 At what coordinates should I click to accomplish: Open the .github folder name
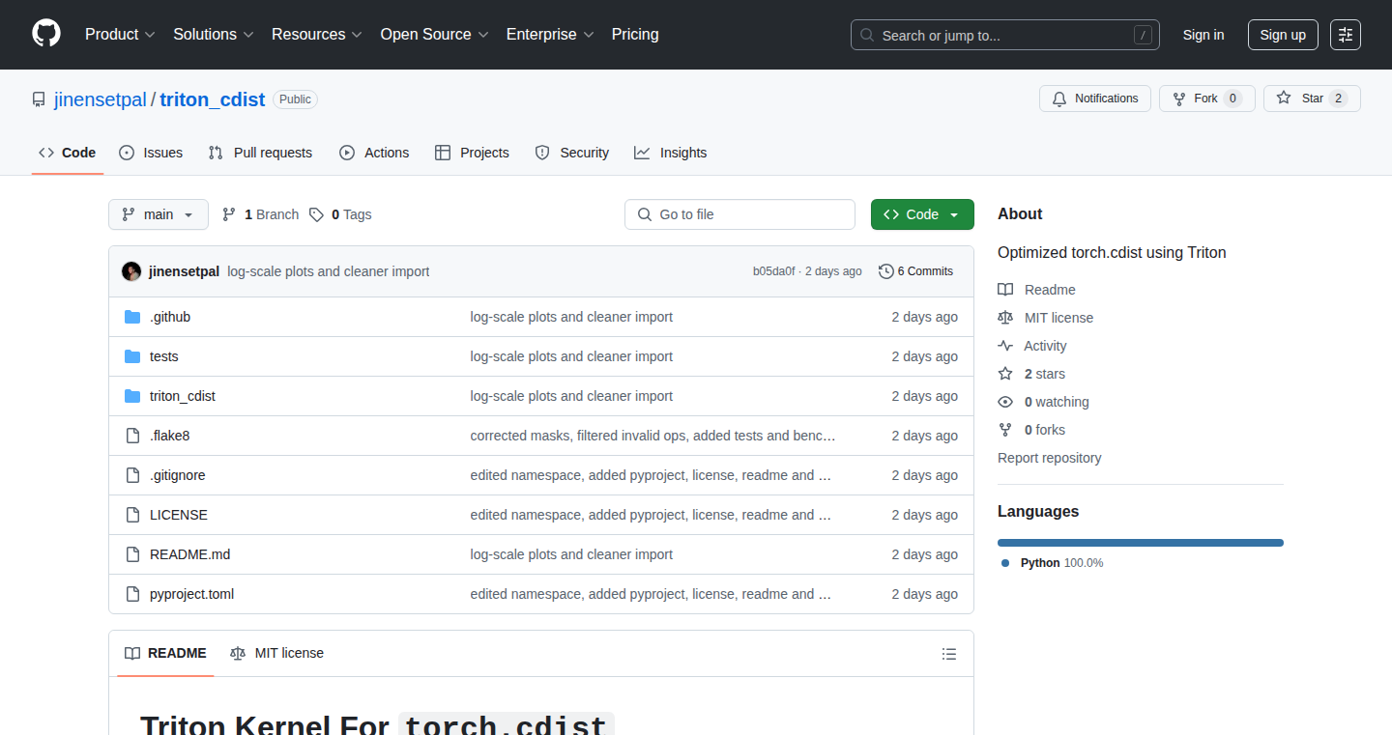tap(170, 317)
